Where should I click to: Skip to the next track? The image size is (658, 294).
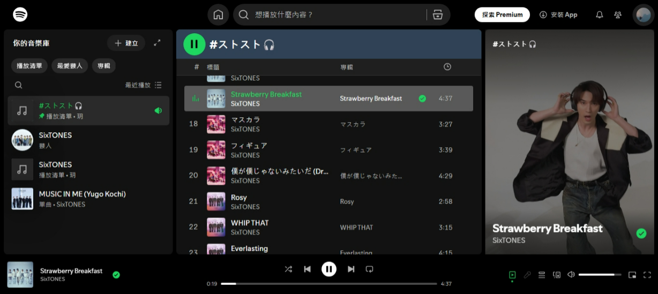[351, 269]
